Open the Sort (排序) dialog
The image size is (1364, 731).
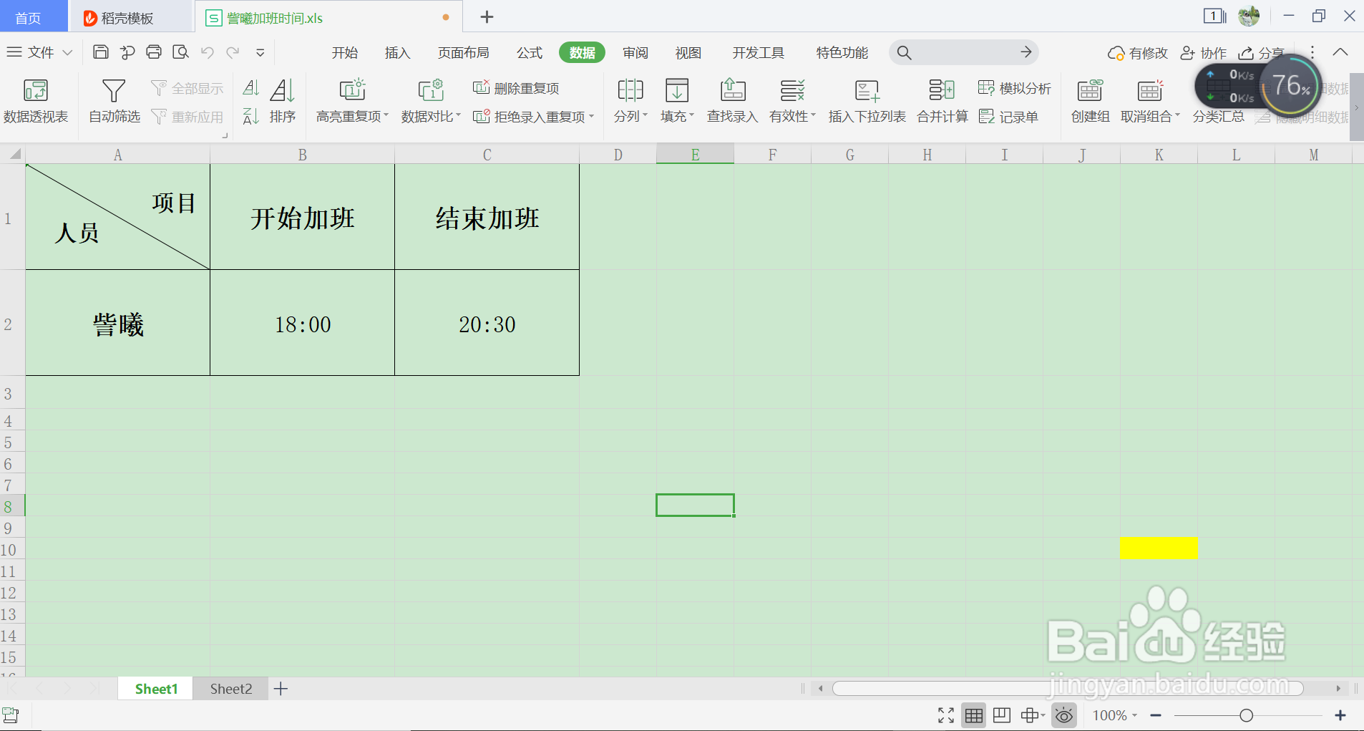(282, 101)
